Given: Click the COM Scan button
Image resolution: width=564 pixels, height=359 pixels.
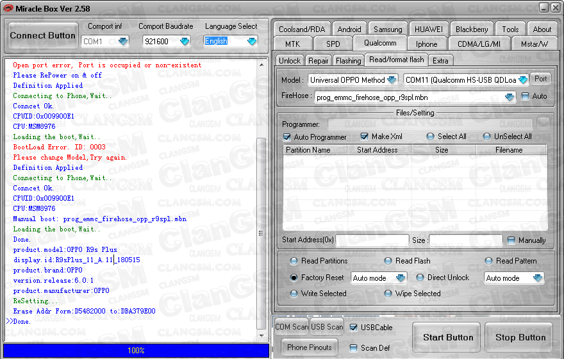Looking at the screenshot, I should click(x=292, y=326).
